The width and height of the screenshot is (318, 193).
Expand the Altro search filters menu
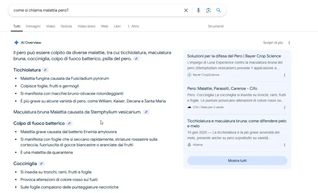coord(133,26)
